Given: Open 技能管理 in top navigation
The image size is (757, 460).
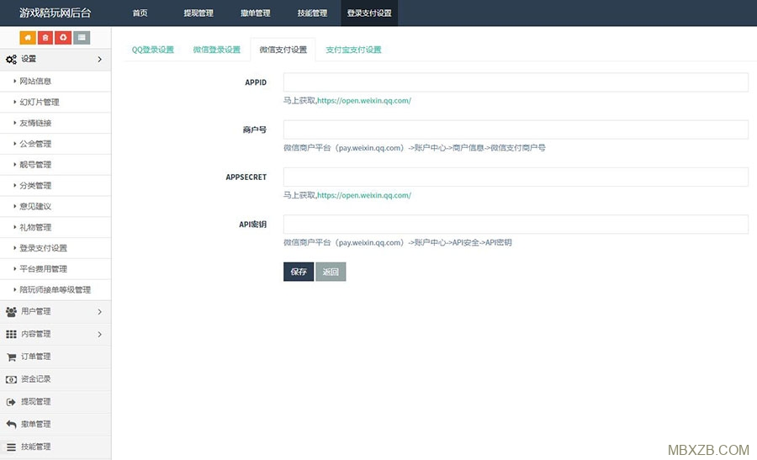Looking at the screenshot, I should [312, 13].
